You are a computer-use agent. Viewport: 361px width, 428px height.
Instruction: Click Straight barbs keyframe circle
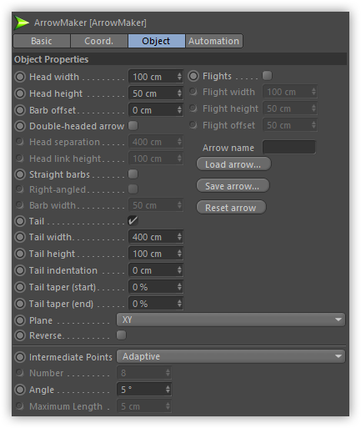click(20, 174)
